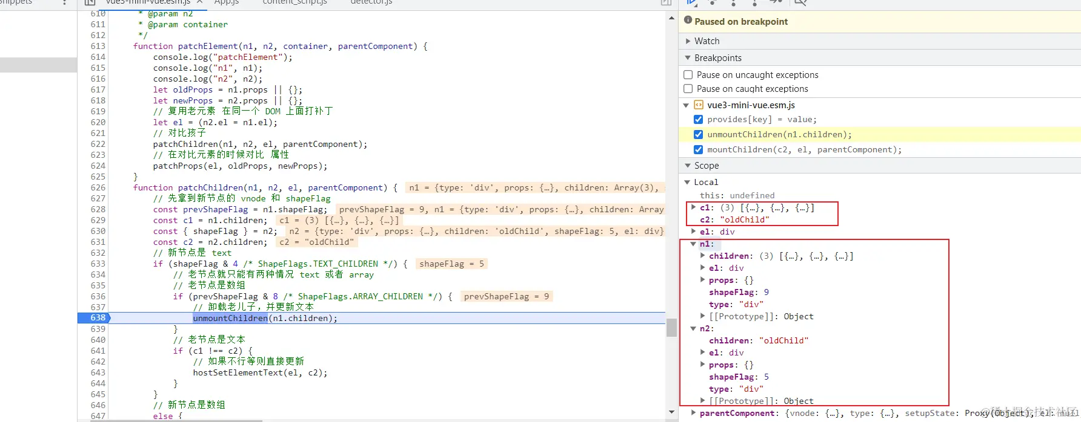Click the let oldProps declaration on line 617
The width and height of the screenshot is (1081, 422).
tap(227, 89)
